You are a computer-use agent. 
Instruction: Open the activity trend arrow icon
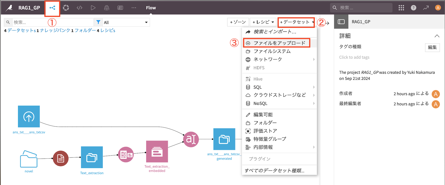pos(426,8)
